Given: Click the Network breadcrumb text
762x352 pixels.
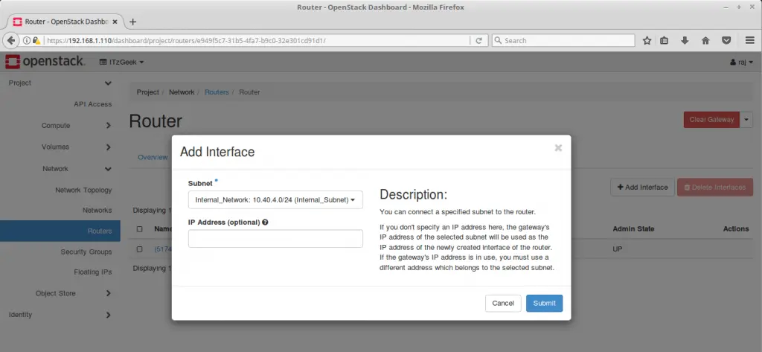Looking at the screenshot, I should [182, 92].
